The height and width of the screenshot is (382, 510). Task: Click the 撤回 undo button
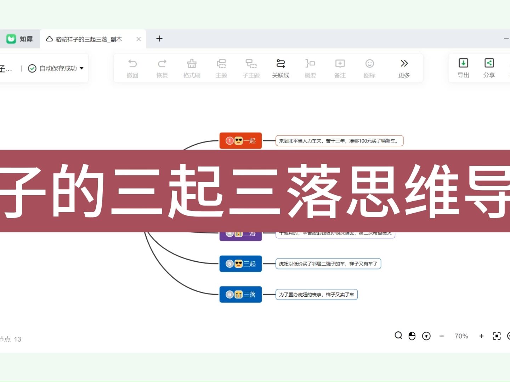tap(132, 69)
